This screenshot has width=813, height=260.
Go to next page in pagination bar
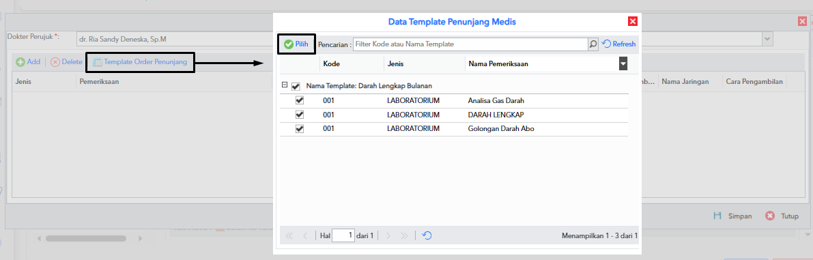pyautogui.click(x=388, y=235)
